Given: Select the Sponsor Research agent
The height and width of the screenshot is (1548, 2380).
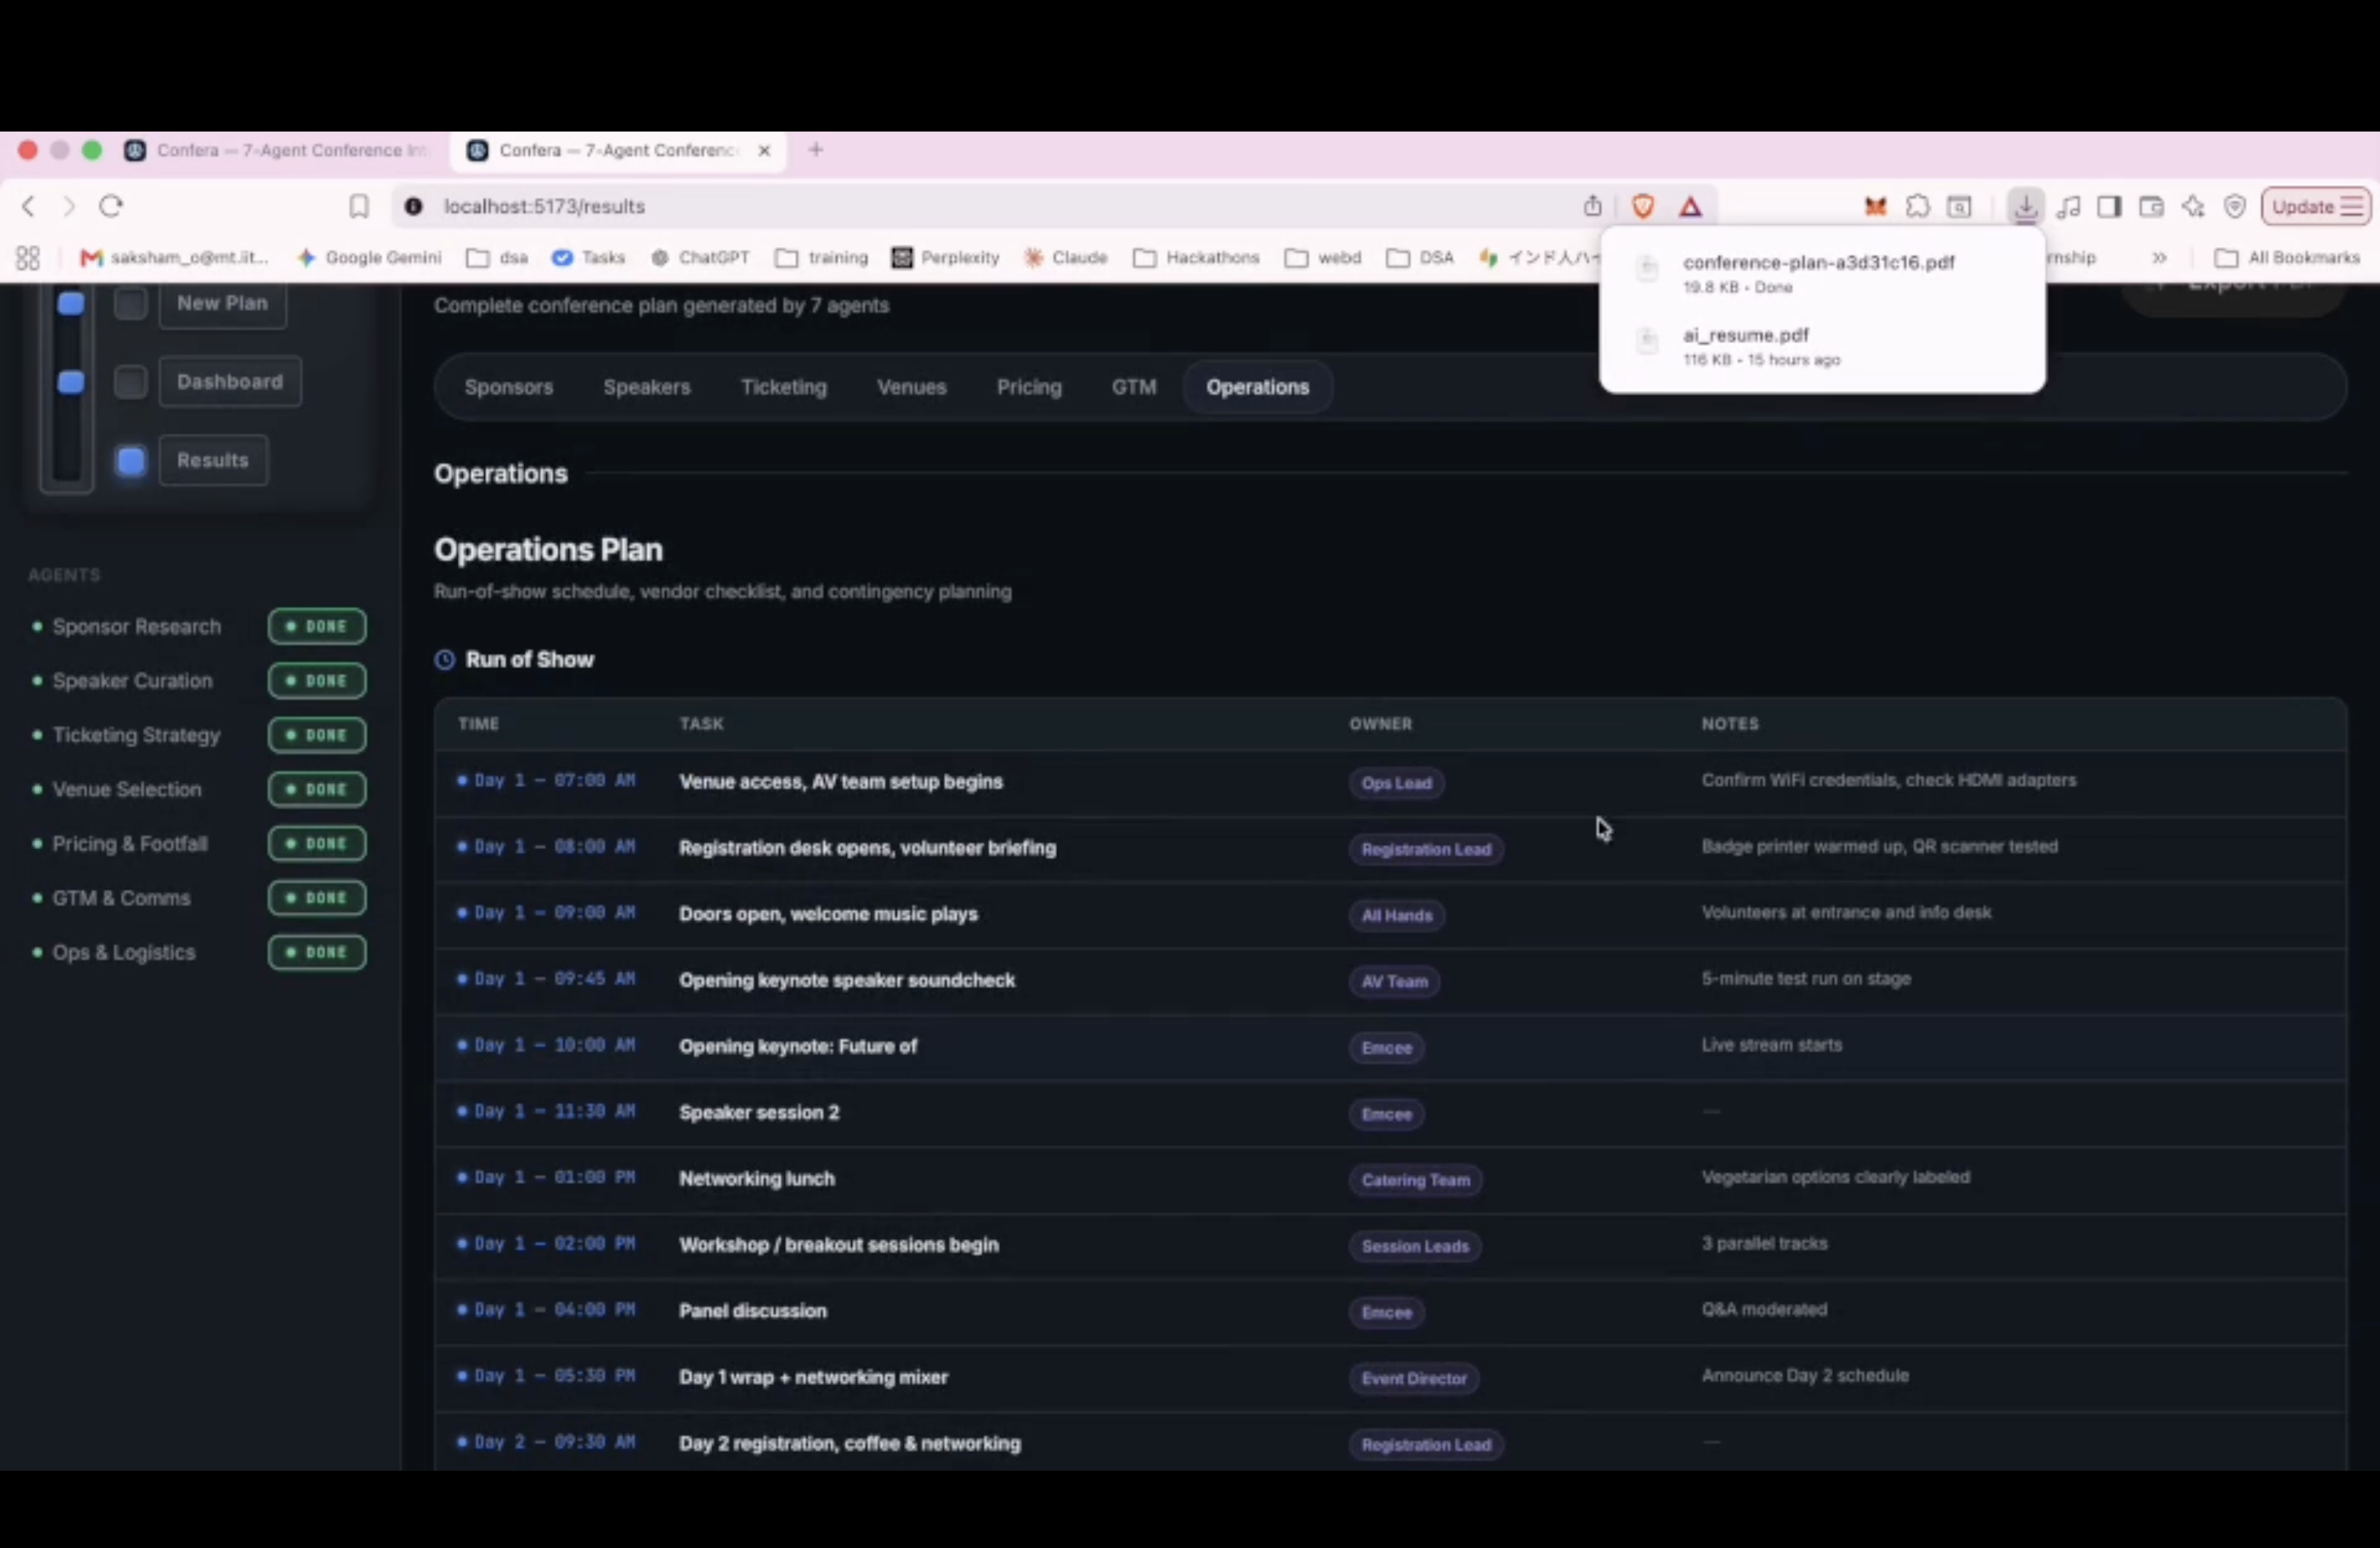Looking at the screenshot, I should (x=137, y=627).
